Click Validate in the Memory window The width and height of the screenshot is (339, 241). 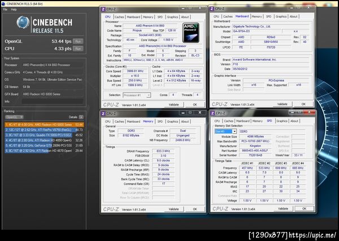pos(174,209)
